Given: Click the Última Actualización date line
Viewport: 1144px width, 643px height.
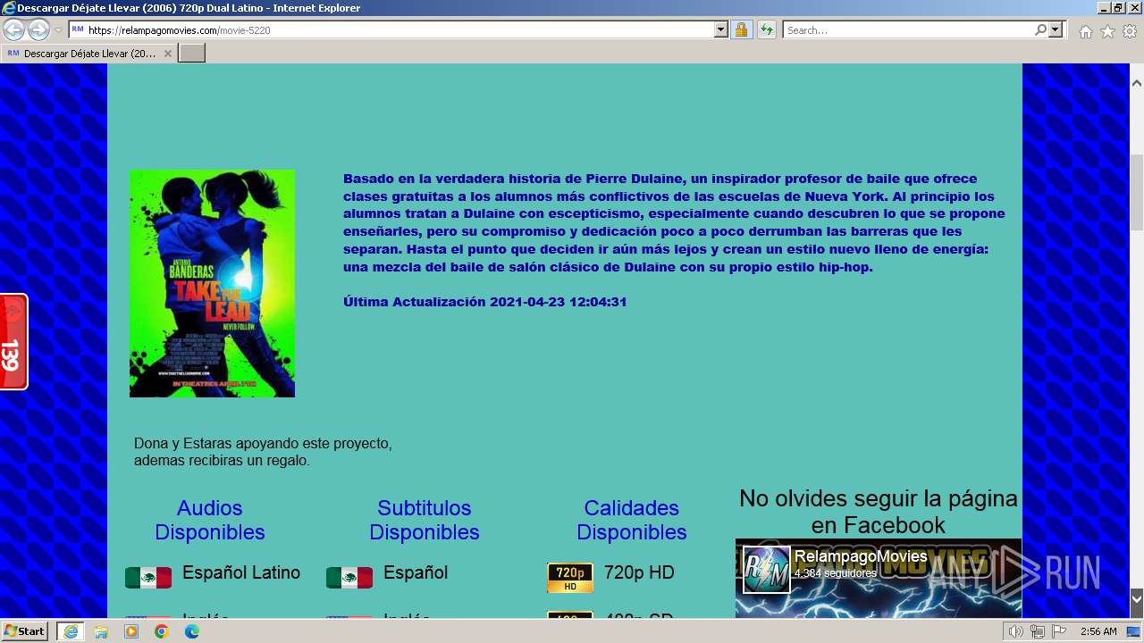Looking at the screenshot, I should click(x=485, y=302).
